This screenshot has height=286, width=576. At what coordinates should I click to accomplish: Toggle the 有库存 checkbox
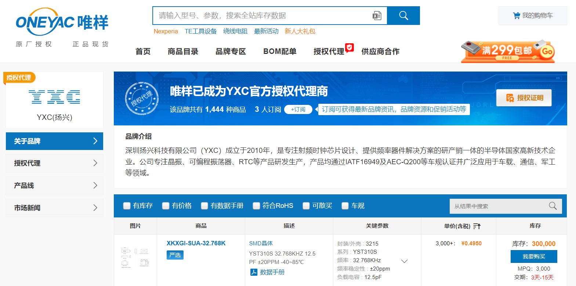[127, 206]
